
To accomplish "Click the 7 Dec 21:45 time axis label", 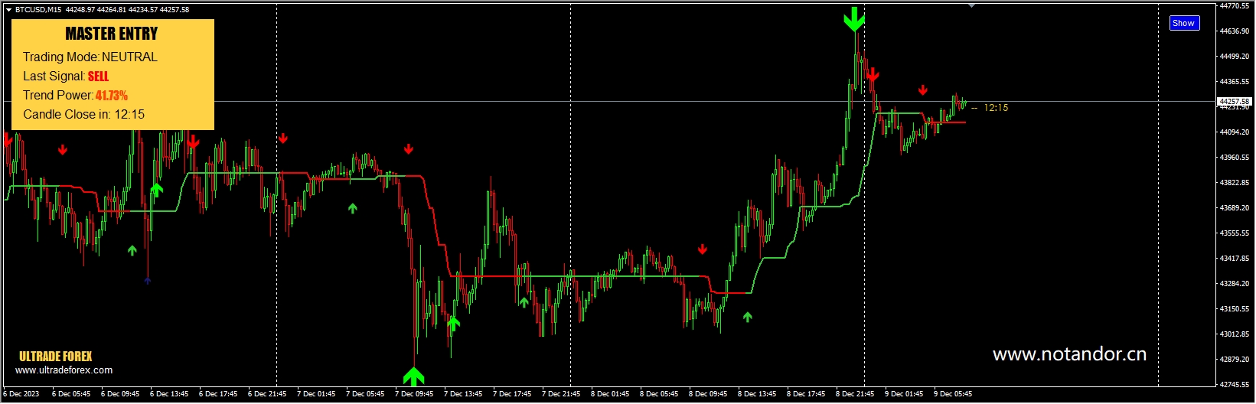I will tap(561, 394).
